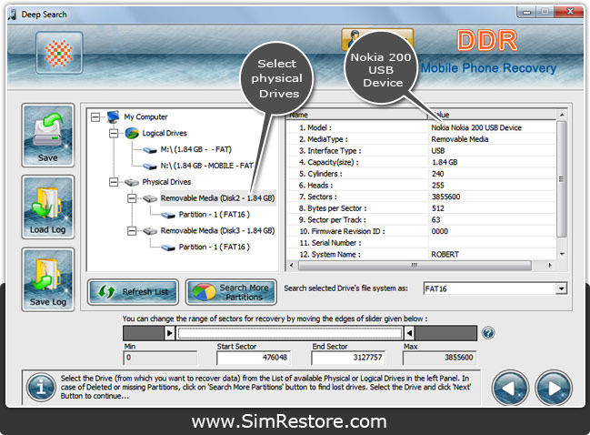Click the blue info icon

click(x=41, y=387)
